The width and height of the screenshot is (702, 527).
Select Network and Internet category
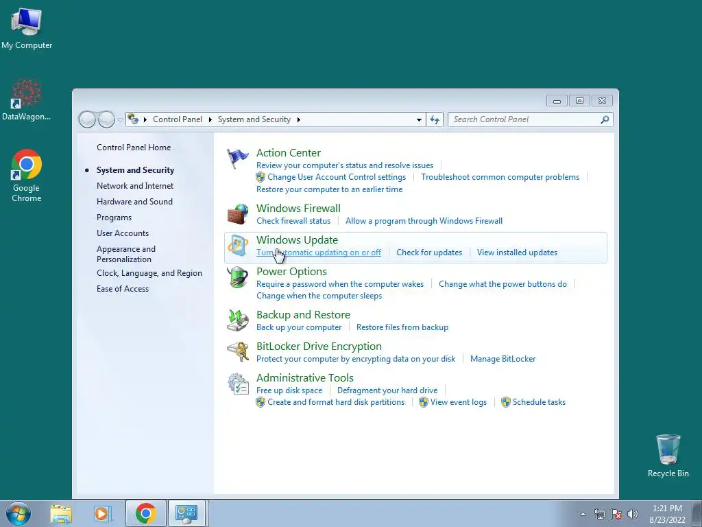coord(135,185)
